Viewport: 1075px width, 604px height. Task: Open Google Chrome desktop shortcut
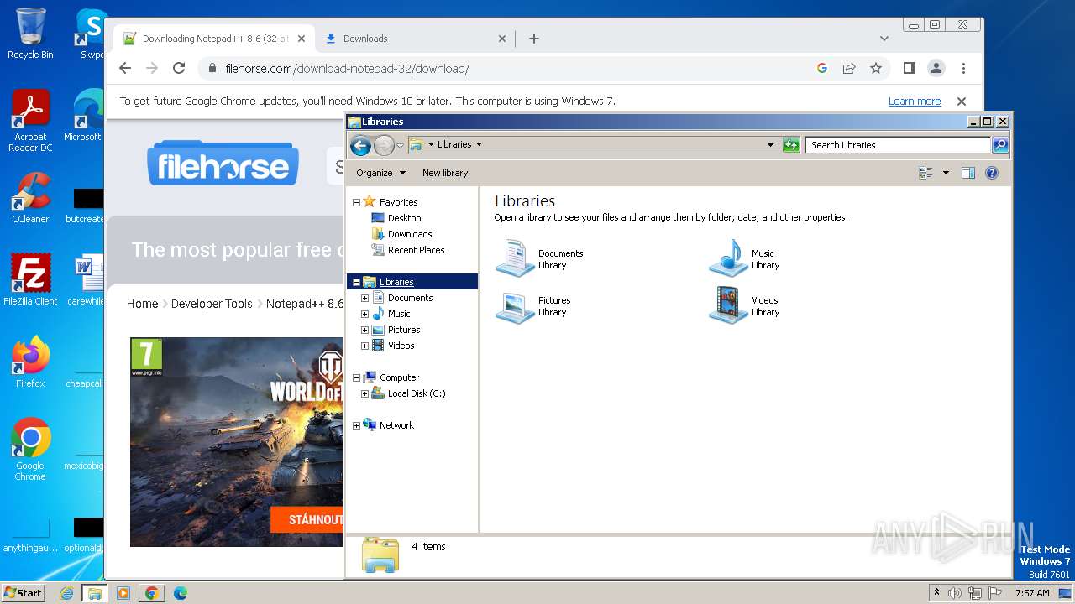(30, 450)
